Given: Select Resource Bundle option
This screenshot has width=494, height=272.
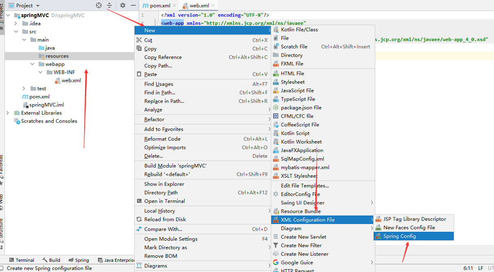Looking at the screenshot, I should click(x=323, y=211).
